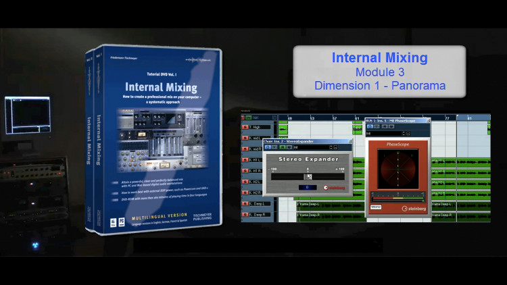
Task: Click ruler bar marker 53
Action: click(312, 119)
